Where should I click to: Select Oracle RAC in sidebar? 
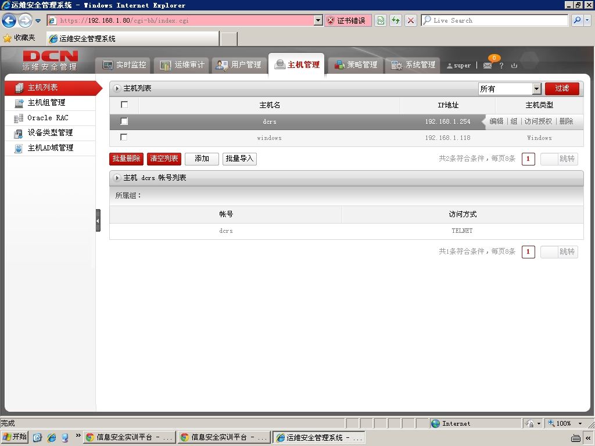50,118
